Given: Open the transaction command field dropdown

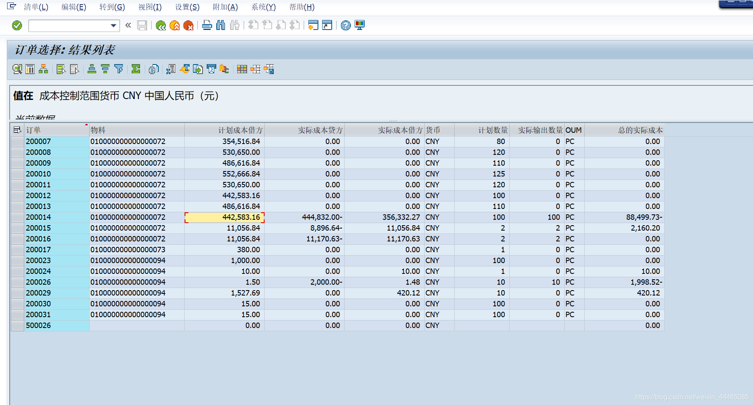Looking at the screenshot, I should (113, 26).
